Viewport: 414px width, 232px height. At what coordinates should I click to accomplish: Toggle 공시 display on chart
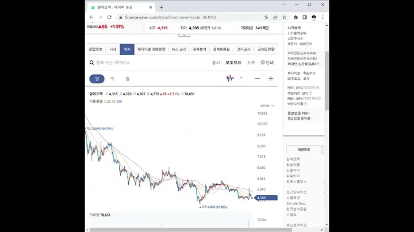[x=216, y=63]
